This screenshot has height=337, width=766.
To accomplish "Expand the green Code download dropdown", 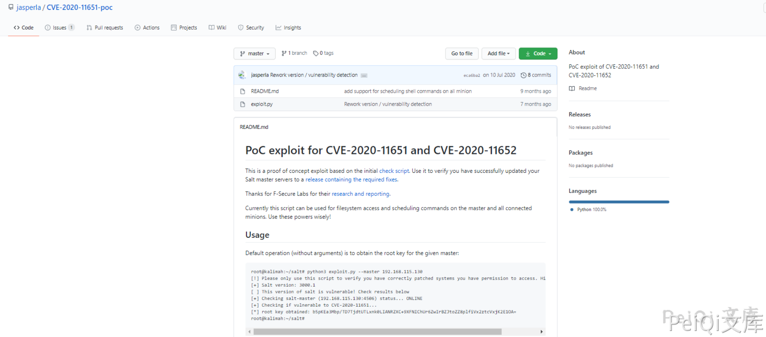I will tap(538, 53).
